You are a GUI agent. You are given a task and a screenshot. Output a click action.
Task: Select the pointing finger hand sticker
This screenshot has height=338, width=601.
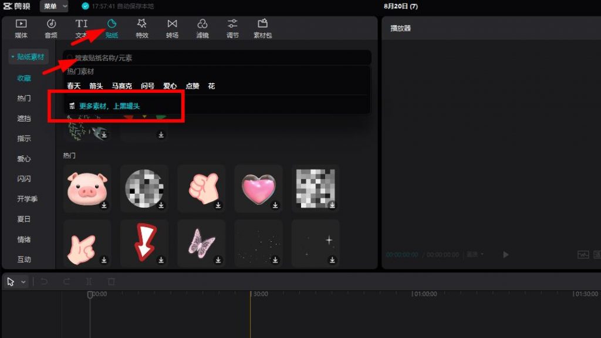(87, 244)
